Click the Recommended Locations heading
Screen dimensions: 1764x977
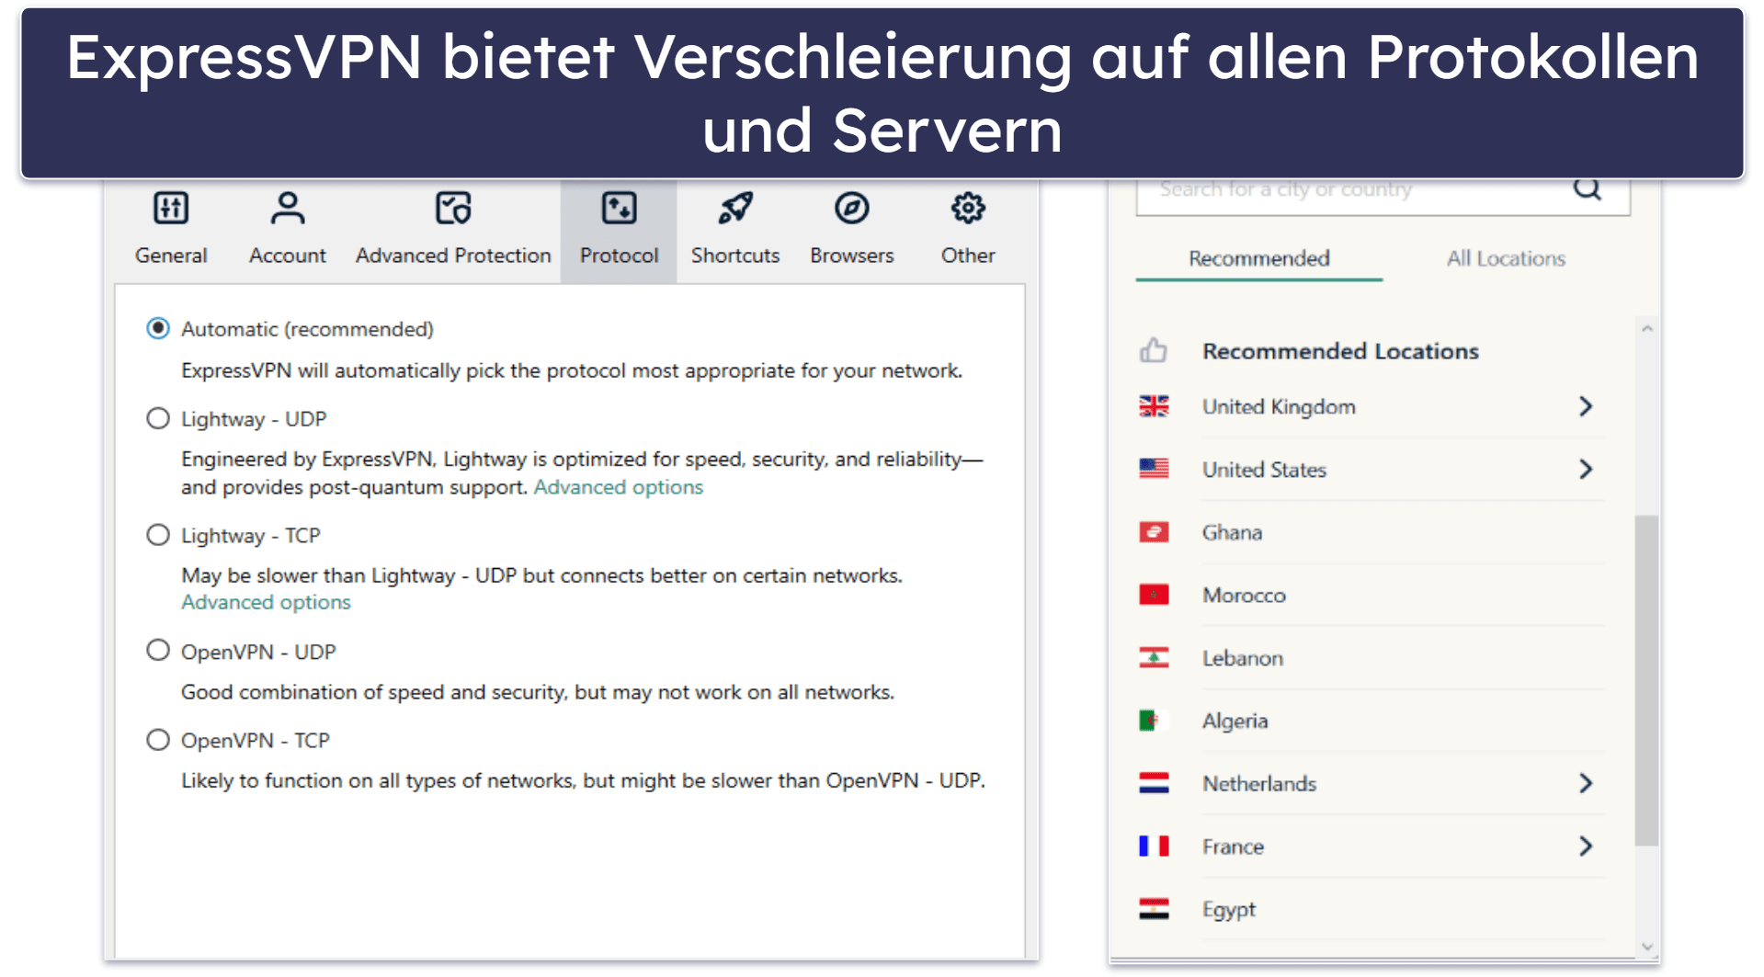click(1340, 351)
